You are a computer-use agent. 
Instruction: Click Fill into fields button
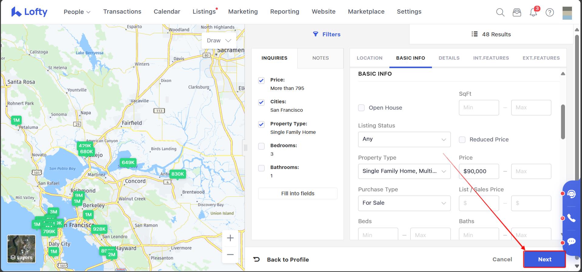pos(298,194)
